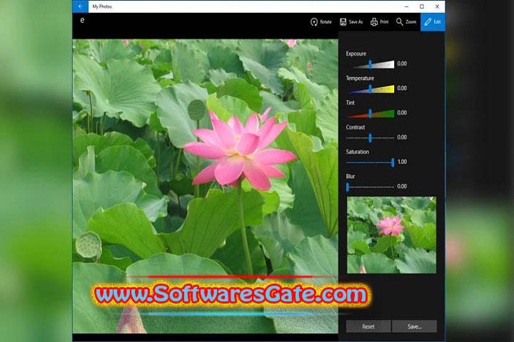This screenshot has height=342, width=514.
Task: Click the Save... button
Action: pos(414,326)
